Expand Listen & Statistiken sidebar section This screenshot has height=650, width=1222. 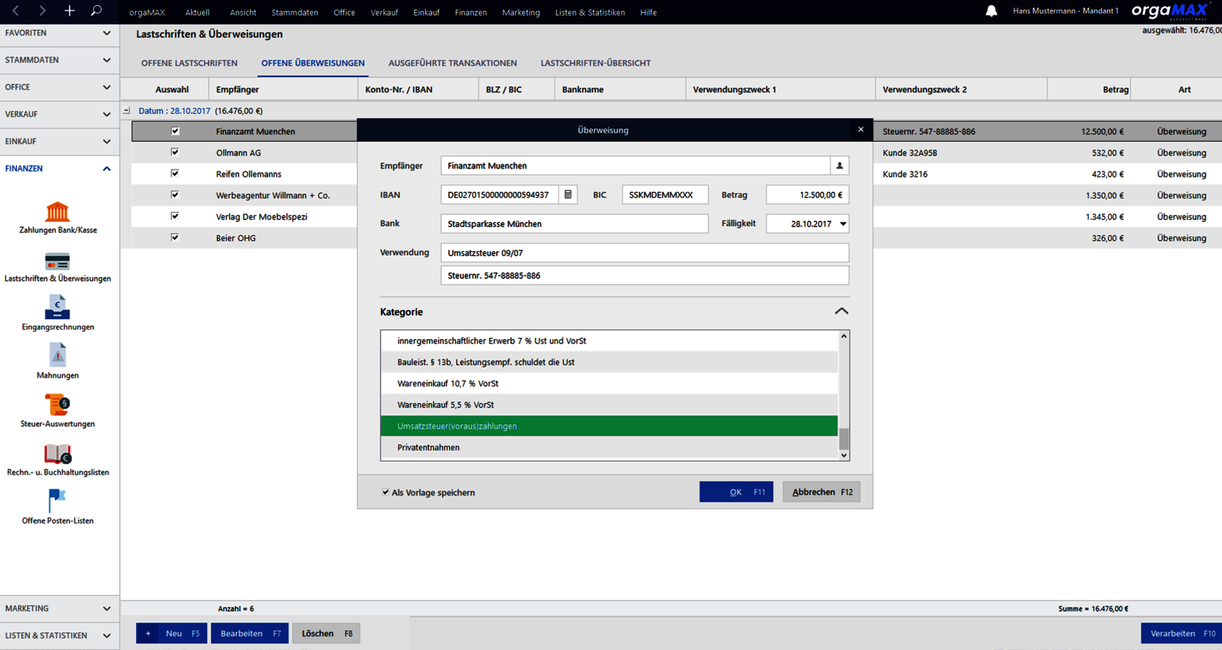pyautogui.click(x=59, y=635)
